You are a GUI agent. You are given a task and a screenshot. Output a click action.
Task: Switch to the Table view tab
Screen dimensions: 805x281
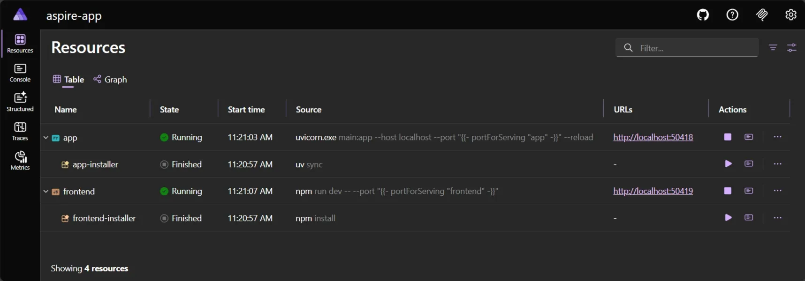(x=68, y=80)
